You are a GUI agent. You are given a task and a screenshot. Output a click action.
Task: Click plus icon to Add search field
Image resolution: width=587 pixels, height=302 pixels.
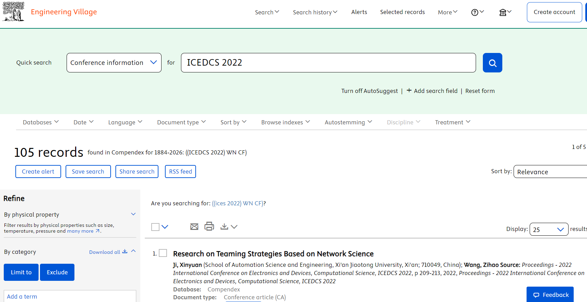[409, 91]
